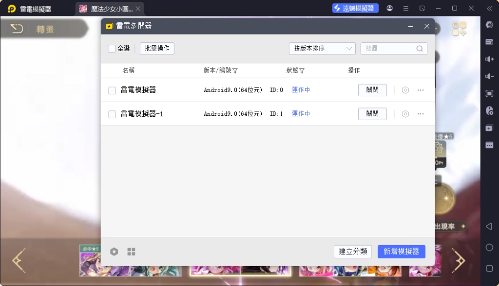Click the 建立分類 button

(352, 251)
